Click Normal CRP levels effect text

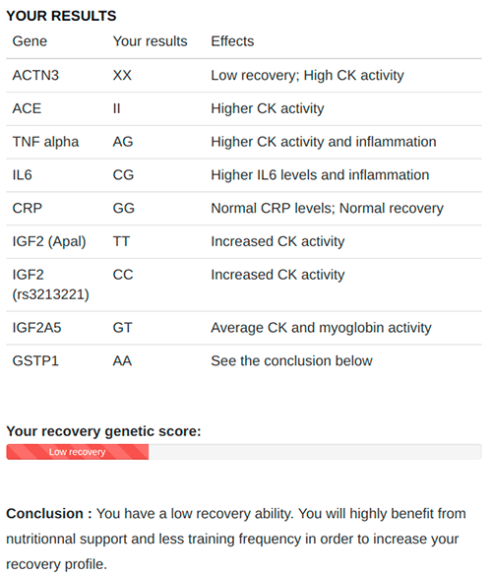pyautogui.click(x=273, y=209)
